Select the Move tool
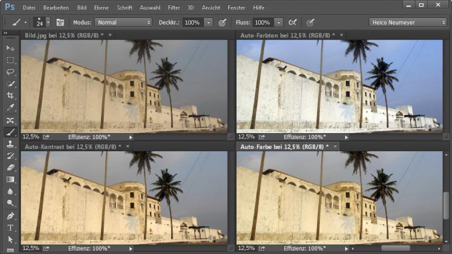The height and width of the screenshot is (254, 452). (x=10, y=48)
